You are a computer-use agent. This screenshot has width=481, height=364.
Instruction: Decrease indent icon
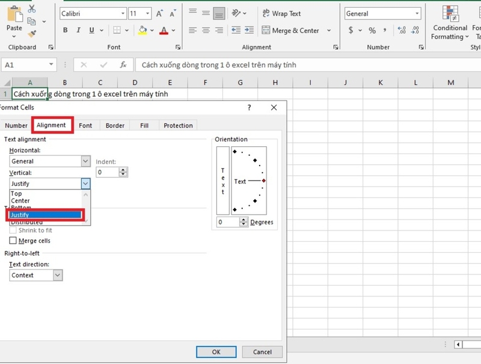pos(236,30)
